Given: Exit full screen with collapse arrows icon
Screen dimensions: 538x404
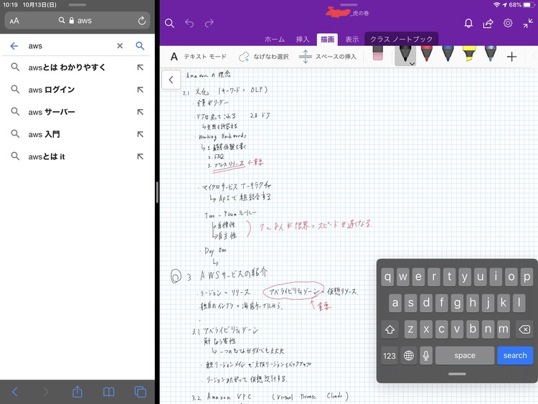Looking at the screenshot, I should click(528, 23).
